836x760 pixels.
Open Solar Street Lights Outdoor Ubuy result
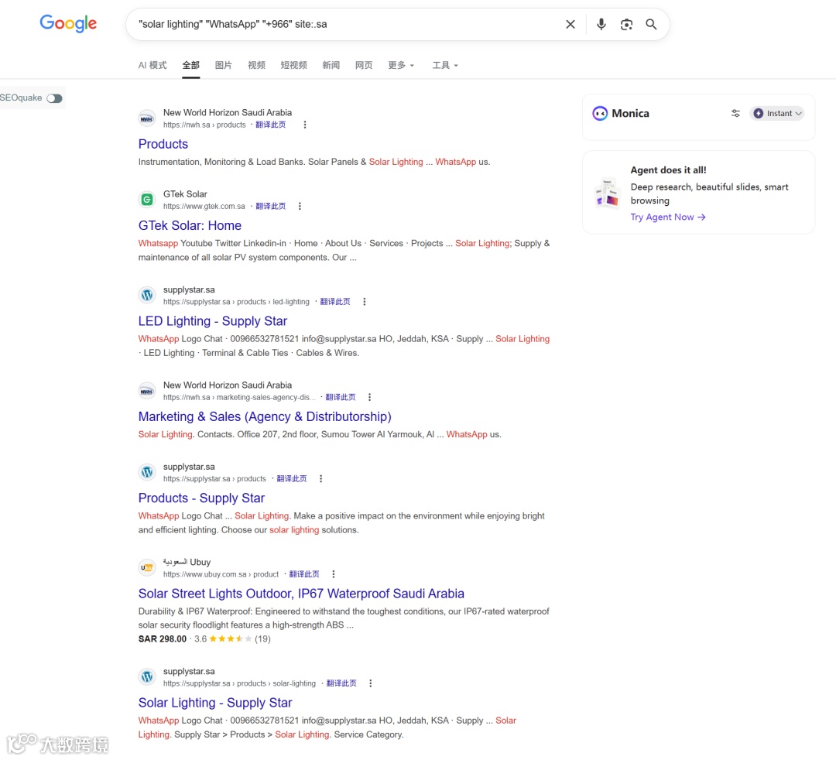click(x=301, y=593)
